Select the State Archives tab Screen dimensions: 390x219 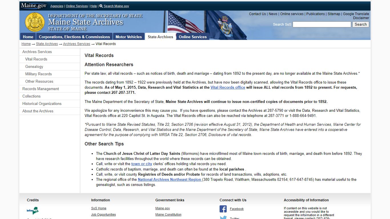click(160, 36)
